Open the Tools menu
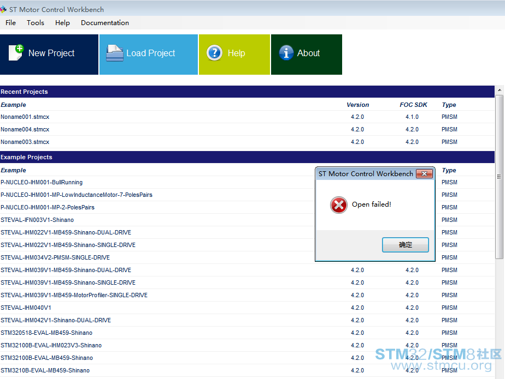505x379 pixels. 36,23
